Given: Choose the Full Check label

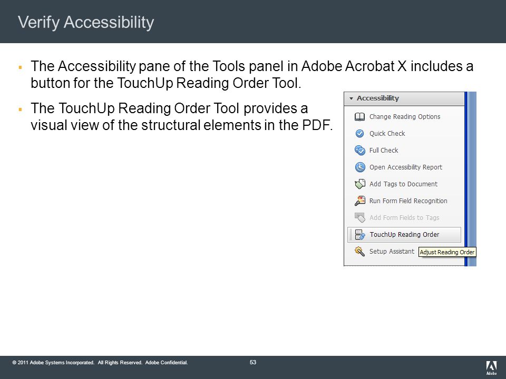Looking at the screenshot, I should [x=384, y=150].
